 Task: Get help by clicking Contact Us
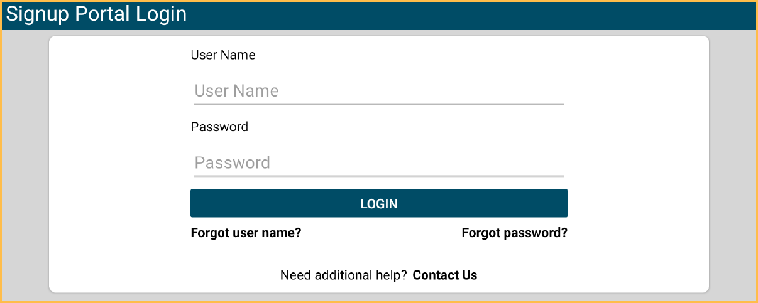coord(445,275)
